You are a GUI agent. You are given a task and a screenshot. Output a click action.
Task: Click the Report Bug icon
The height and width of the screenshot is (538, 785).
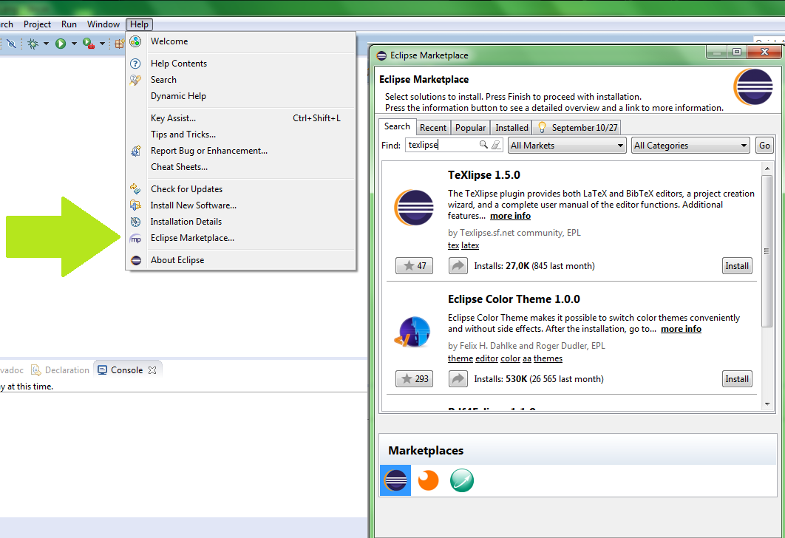tap(136, 151)
